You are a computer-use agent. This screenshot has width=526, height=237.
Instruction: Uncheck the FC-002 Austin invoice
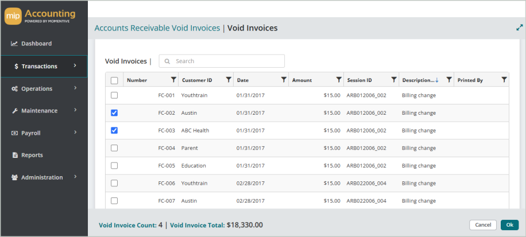(114, 113)
